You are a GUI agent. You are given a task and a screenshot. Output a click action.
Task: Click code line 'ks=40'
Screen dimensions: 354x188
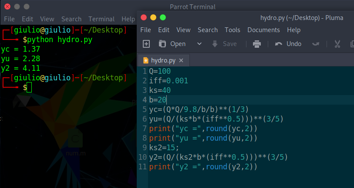click(x=160, y=90)
